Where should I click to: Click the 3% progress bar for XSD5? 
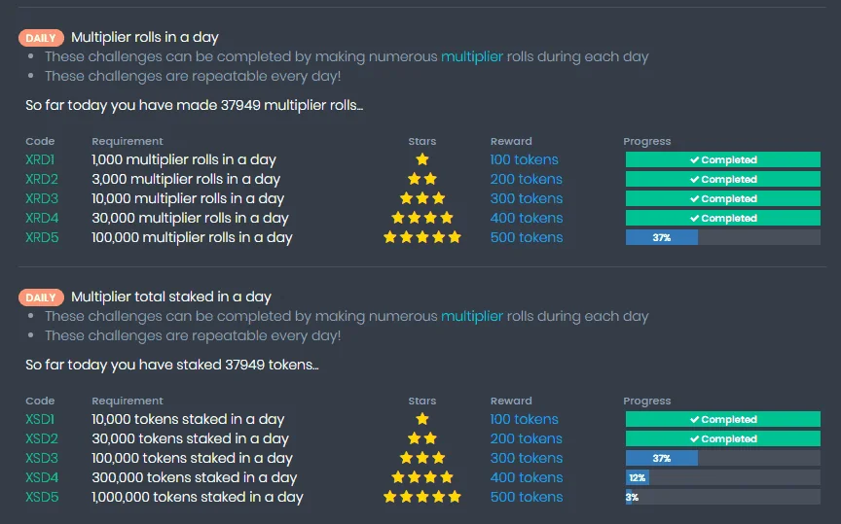(722, 497)
